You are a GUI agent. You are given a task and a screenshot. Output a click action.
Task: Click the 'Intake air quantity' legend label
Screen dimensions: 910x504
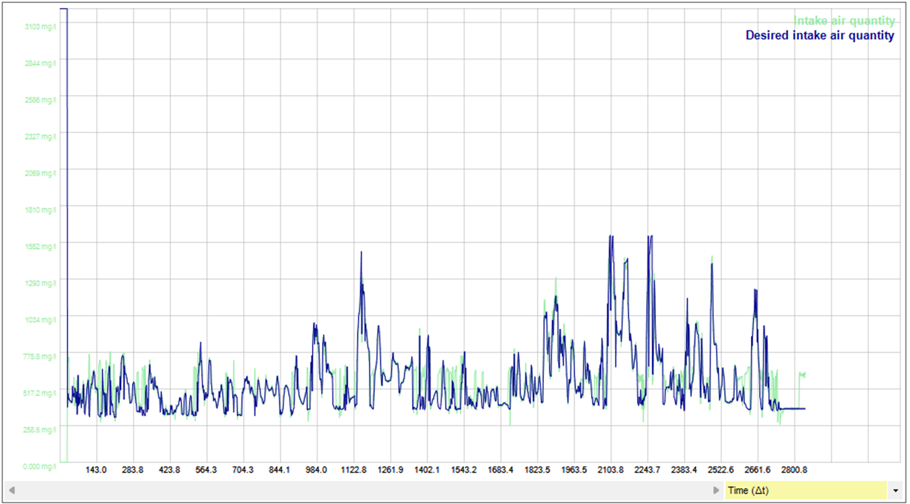point(844,21)
